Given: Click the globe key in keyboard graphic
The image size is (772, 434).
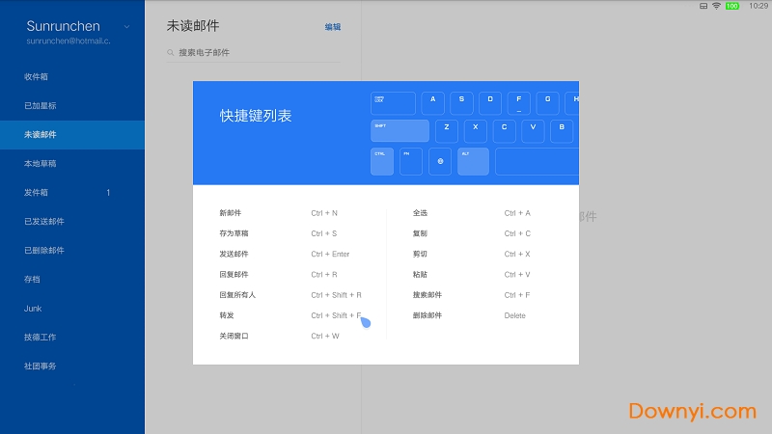Looking at the screenshot, I should coord(440,161).
